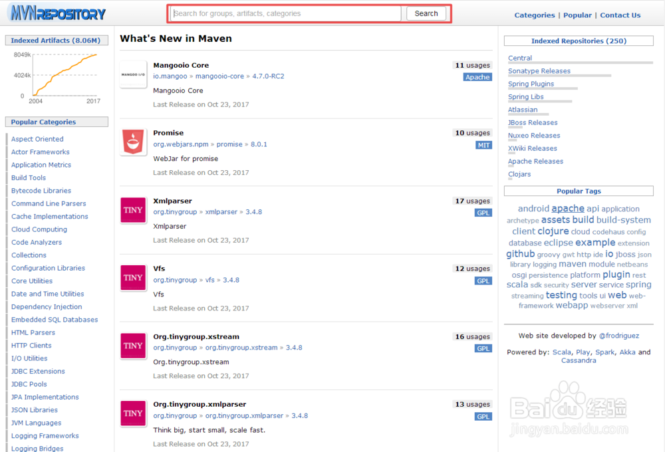Focus the search input field
Screen dimensions: 665x452
[x=286, y=13]
